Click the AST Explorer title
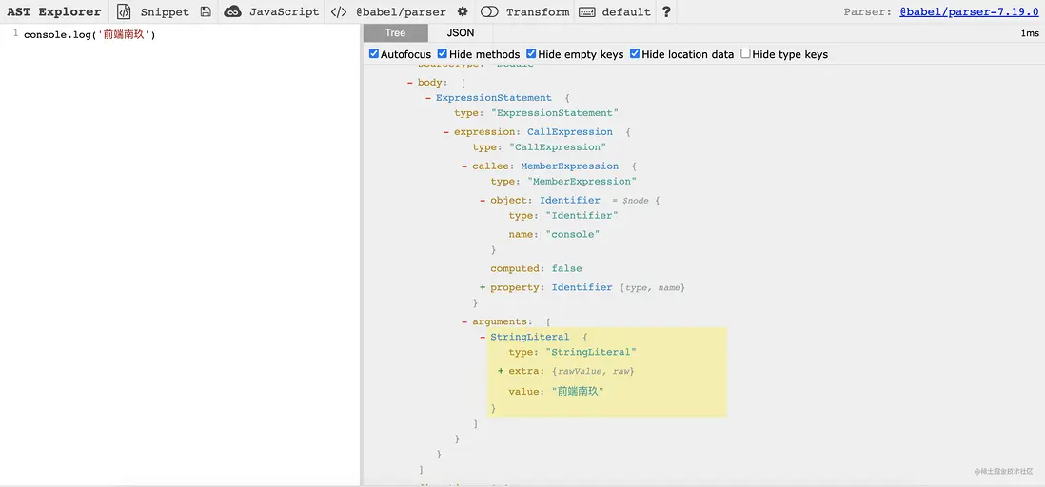Viewport: 1045px width, 487px height. click(54, 12)
